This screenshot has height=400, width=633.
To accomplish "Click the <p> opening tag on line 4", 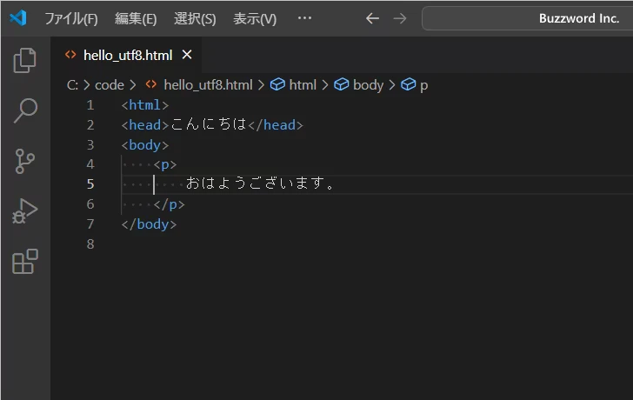I will click(x=164, y=164).
